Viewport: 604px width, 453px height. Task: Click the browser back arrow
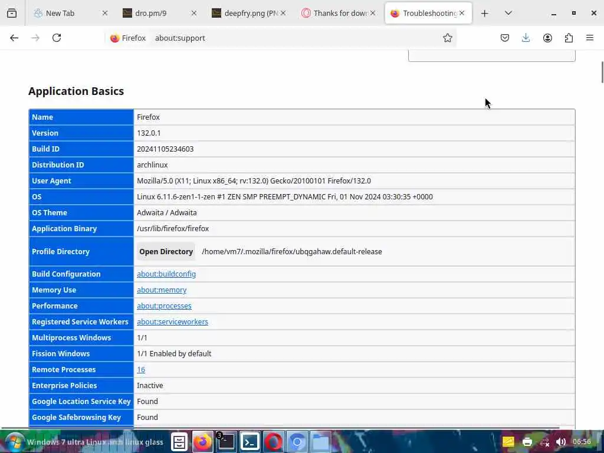tap(14, 38)
